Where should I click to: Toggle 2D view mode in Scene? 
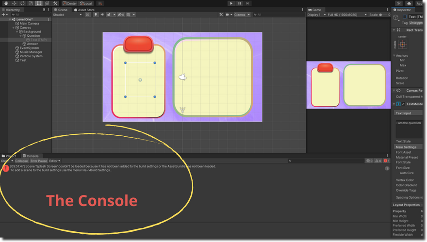pos(88,15)
